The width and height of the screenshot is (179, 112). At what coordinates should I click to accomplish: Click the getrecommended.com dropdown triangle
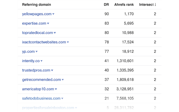point(63,80)
